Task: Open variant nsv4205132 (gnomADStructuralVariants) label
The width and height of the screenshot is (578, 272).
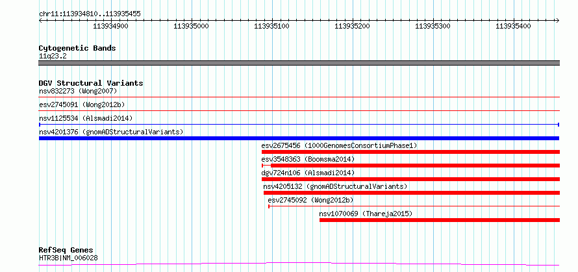Action: click(335, 186)
